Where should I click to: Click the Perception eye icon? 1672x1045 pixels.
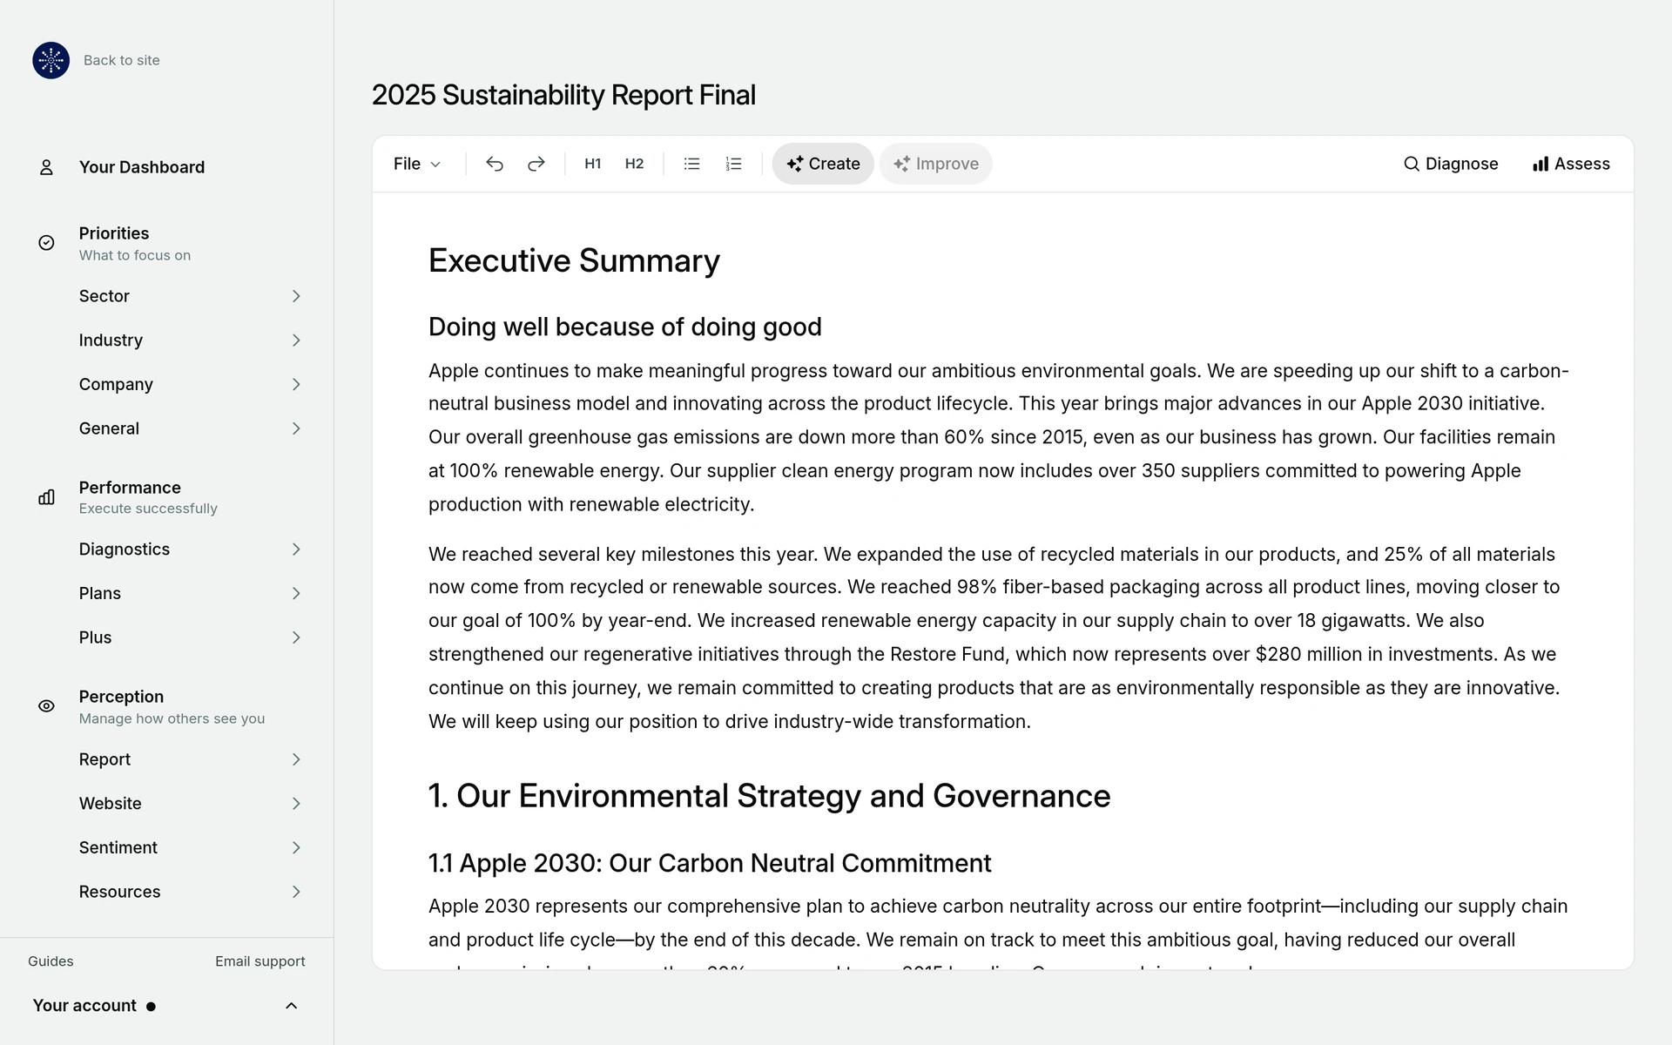point(47,706)
